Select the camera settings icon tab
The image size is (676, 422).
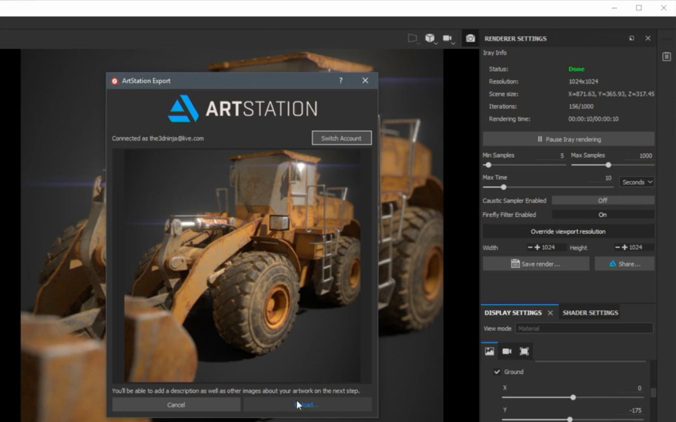click(507, 351)
